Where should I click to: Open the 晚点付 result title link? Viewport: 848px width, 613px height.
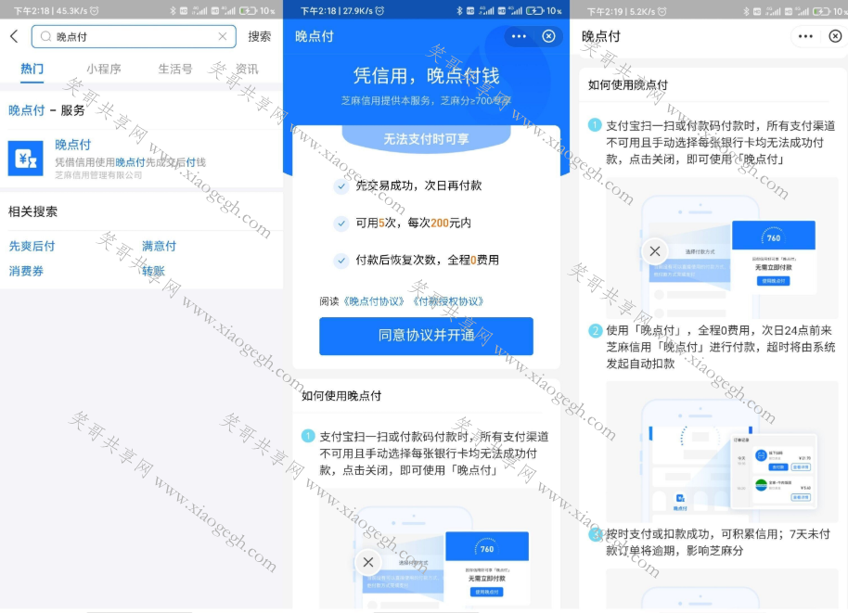pyautogui.click(x=72, y=145)
